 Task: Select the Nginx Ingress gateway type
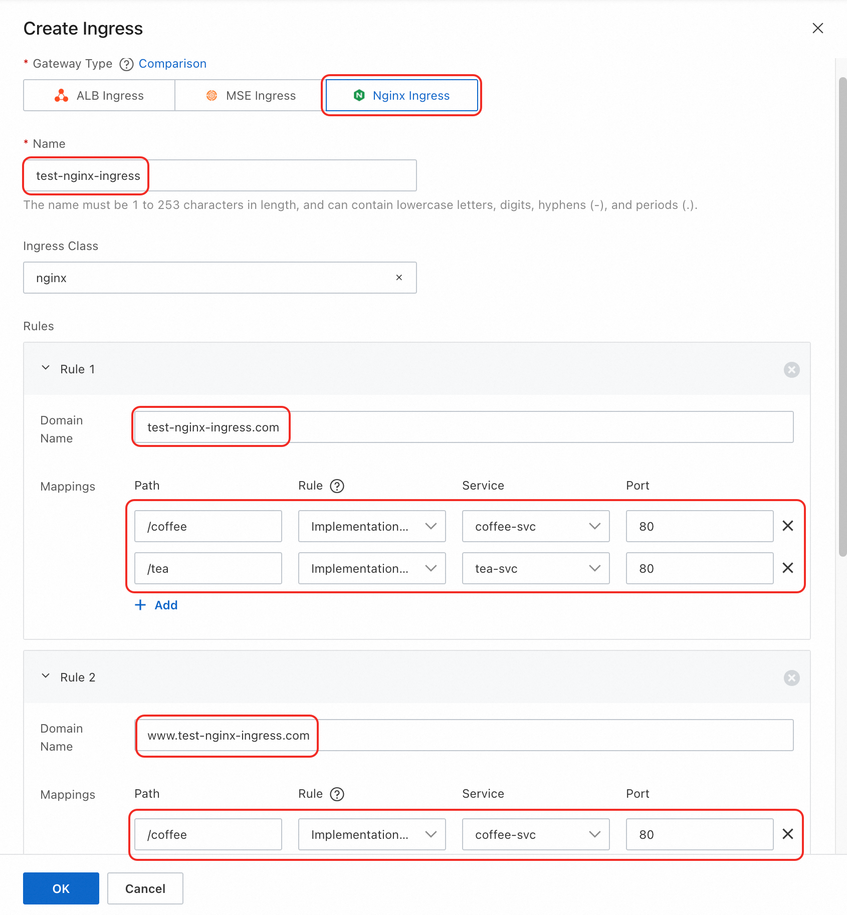pyautogui.click(x=401, y=96)
